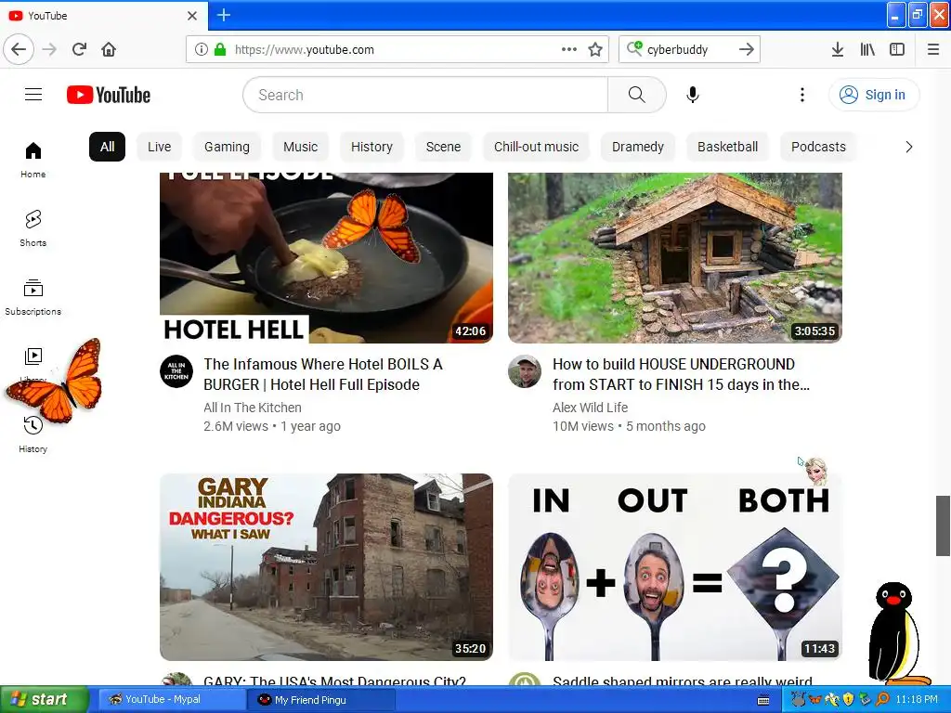
Task: Go back with the browser back arrow
Action: point(19,49)
